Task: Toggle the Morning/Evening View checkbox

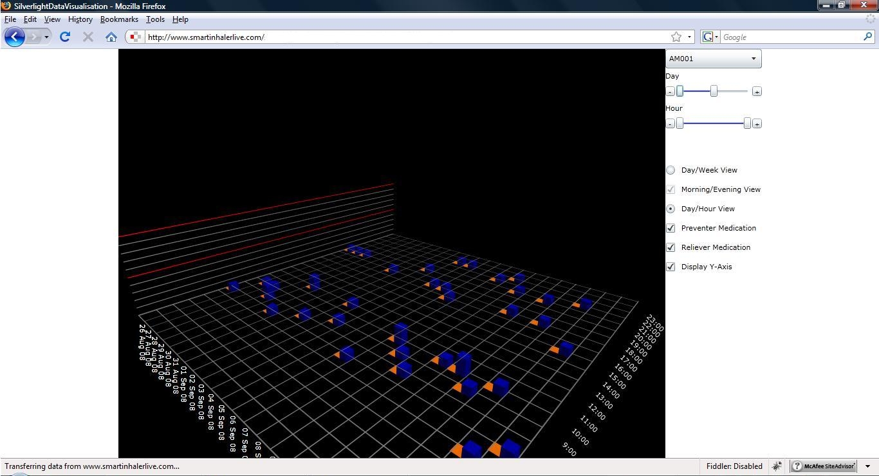Action: click(671, 189)
